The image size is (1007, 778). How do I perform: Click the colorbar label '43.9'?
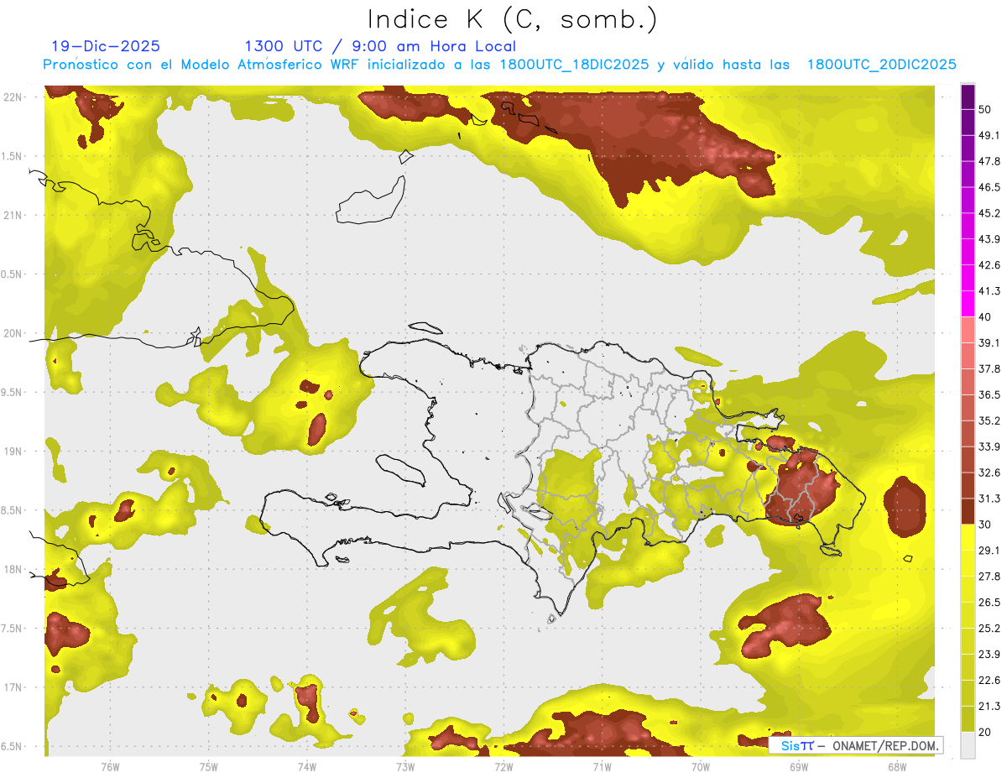coord(989,239)
